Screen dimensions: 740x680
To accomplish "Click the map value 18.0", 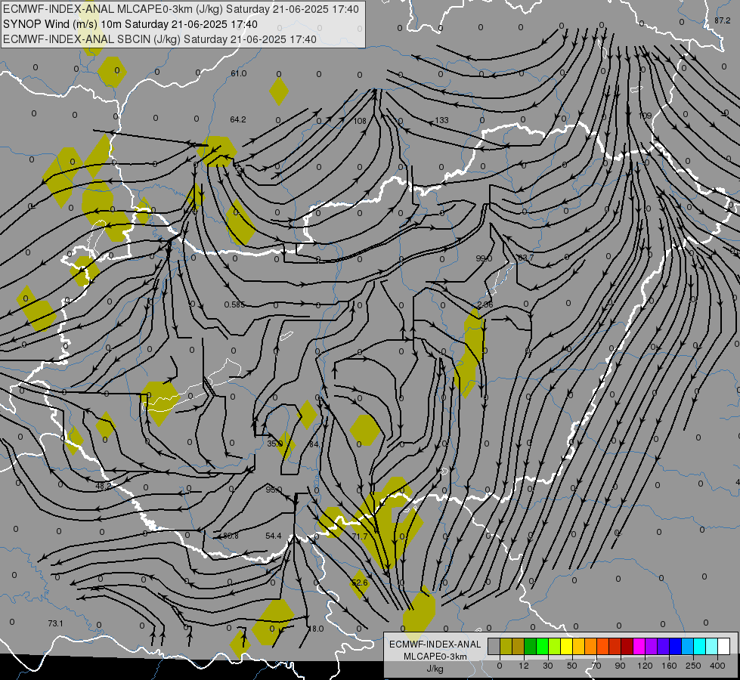I will point(316,629).
